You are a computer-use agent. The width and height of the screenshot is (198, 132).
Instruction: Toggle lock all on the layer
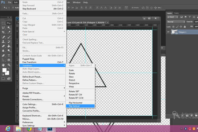click(x=185, y=27)
